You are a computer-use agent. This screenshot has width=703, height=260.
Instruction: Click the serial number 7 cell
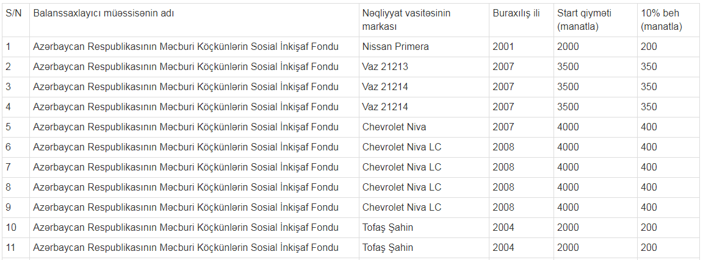tap(9, 167)
